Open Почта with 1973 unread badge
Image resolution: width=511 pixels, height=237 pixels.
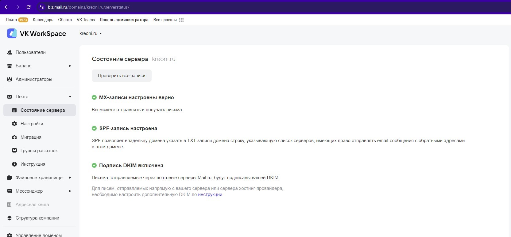[17, 20]
